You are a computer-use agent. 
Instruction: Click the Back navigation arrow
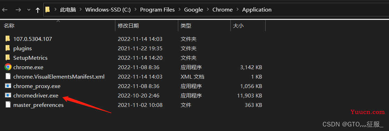pyautogui.click(x=5, y=10)
